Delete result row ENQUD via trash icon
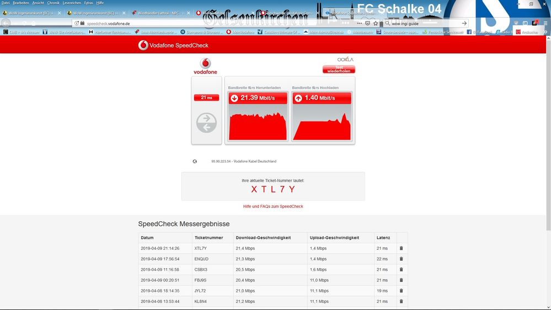 click(x=402, y=259)
